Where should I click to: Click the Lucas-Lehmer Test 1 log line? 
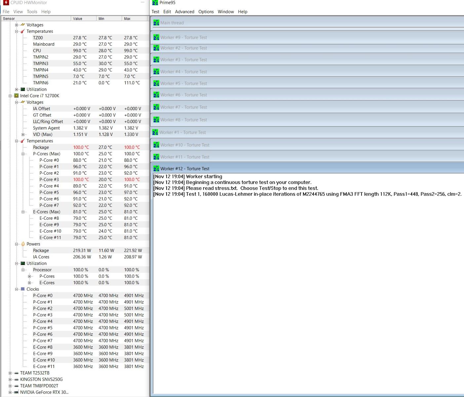pyautogui.click(x=307, y=194)
